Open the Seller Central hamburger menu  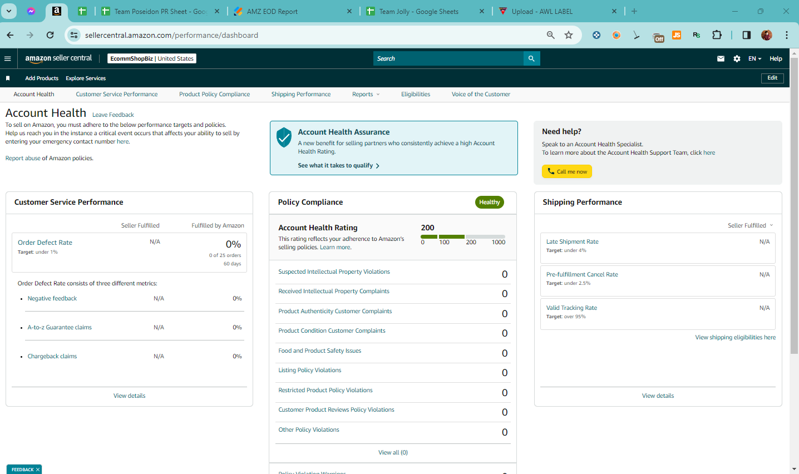7,58
